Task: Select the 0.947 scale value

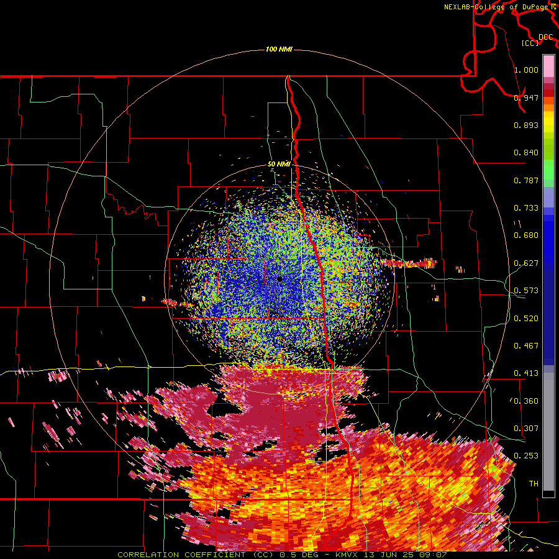Action: 526,98
